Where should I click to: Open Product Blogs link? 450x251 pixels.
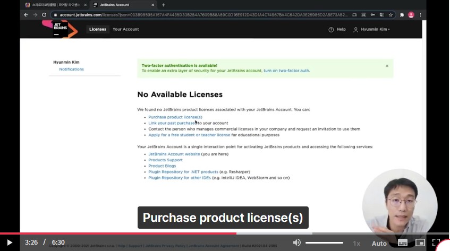click(x=162, y=166)
